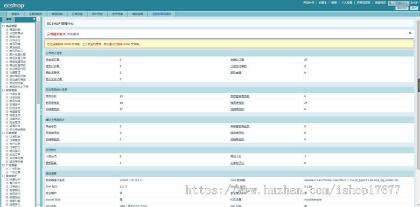The height and width of the screenshot is (207, 420).
Task: Collapse the 广告管理 tree group
Action: [x=3, y=166]
